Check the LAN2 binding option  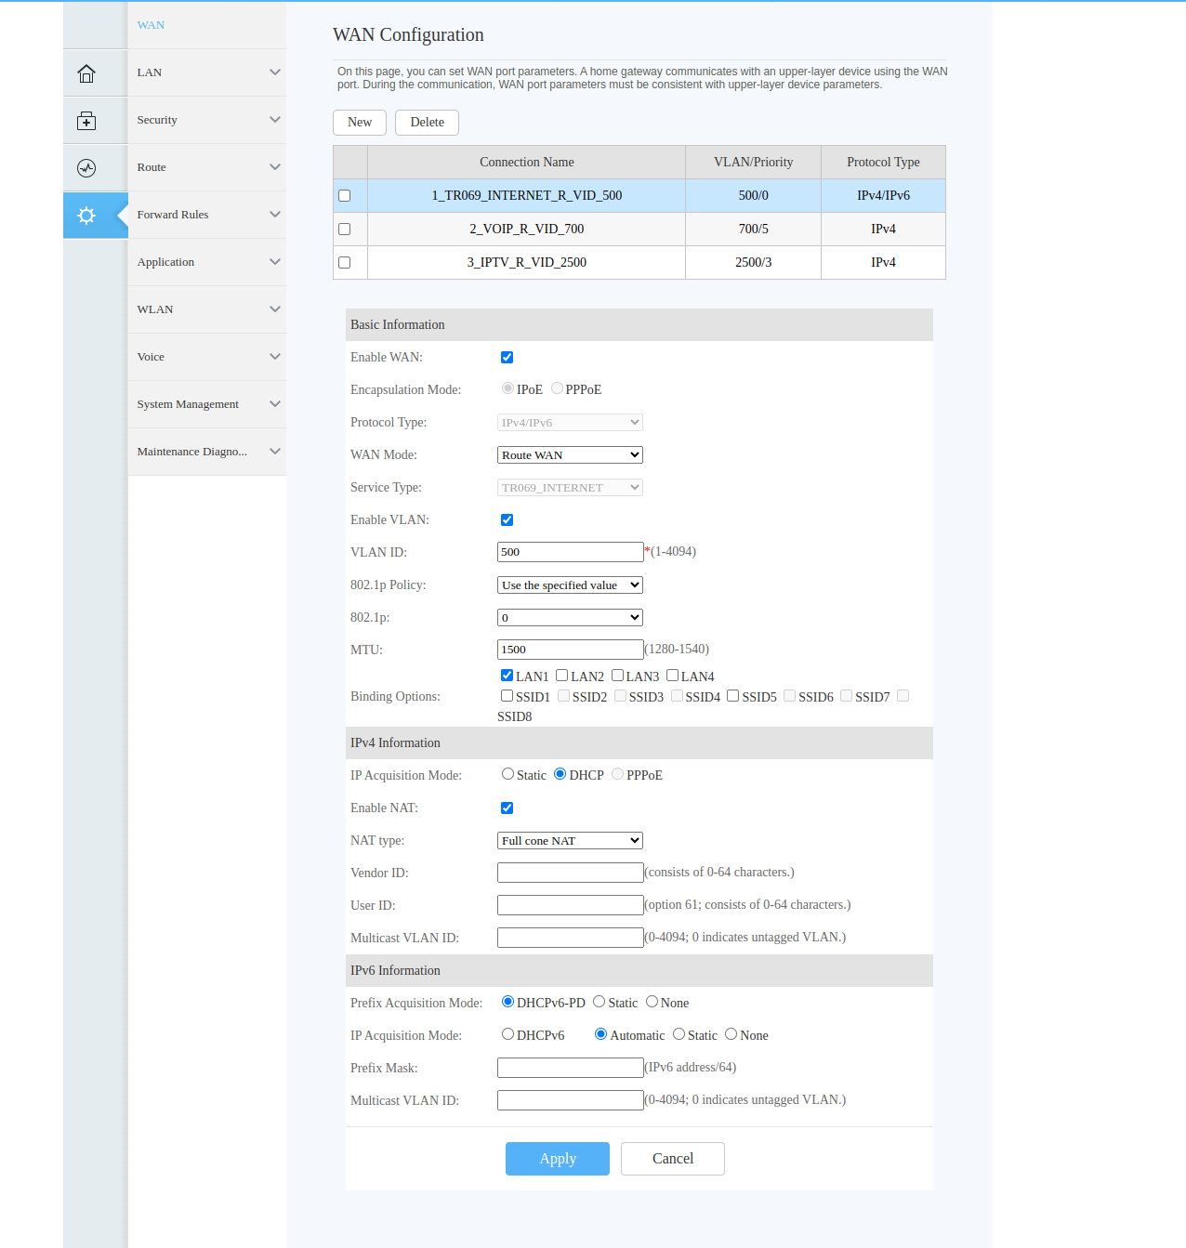tap(562, 676)
